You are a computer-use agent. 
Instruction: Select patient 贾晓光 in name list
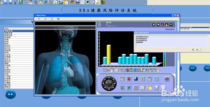pos(19,87)
